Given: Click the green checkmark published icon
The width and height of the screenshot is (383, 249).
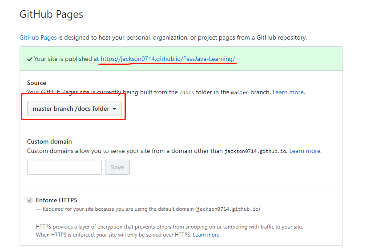Looking at the screenshot, I should 29,59.
